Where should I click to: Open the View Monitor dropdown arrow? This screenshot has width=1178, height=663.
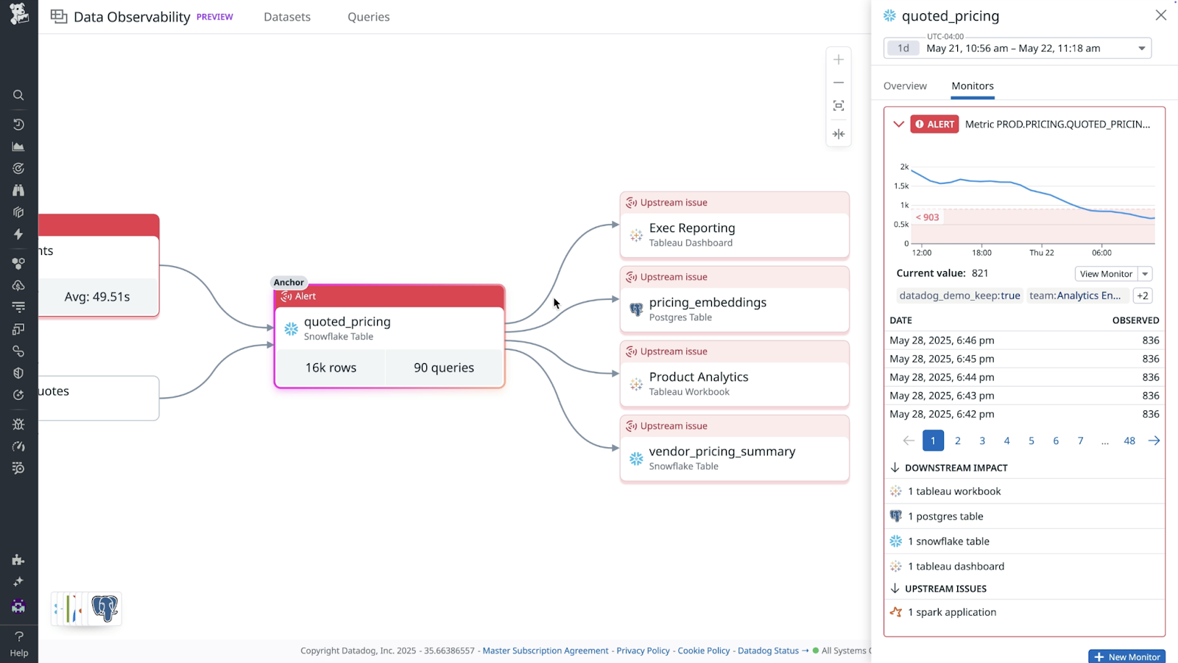point(1145,274)
